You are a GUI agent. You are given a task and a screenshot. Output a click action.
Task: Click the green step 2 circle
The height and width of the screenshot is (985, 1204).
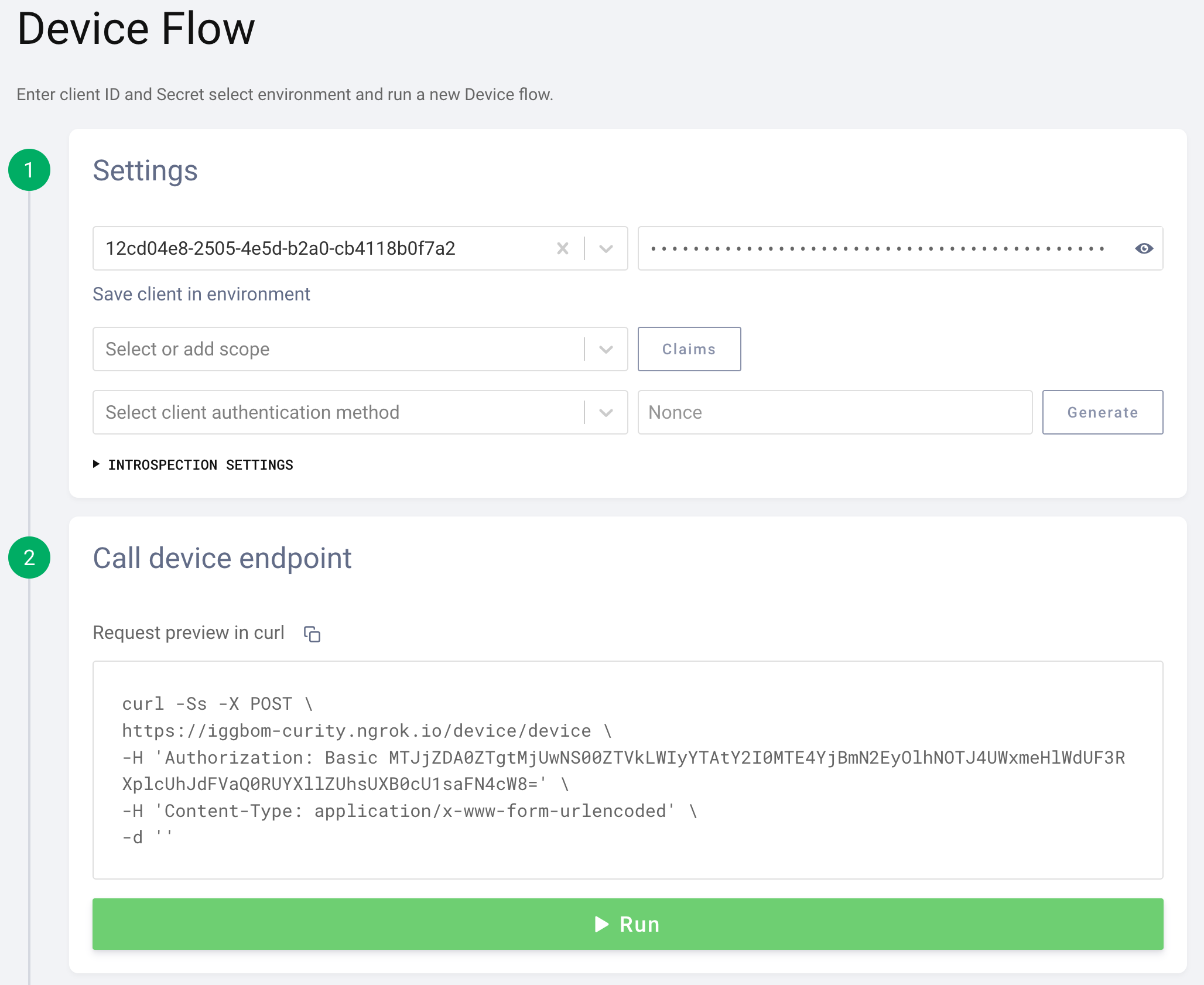30,558
